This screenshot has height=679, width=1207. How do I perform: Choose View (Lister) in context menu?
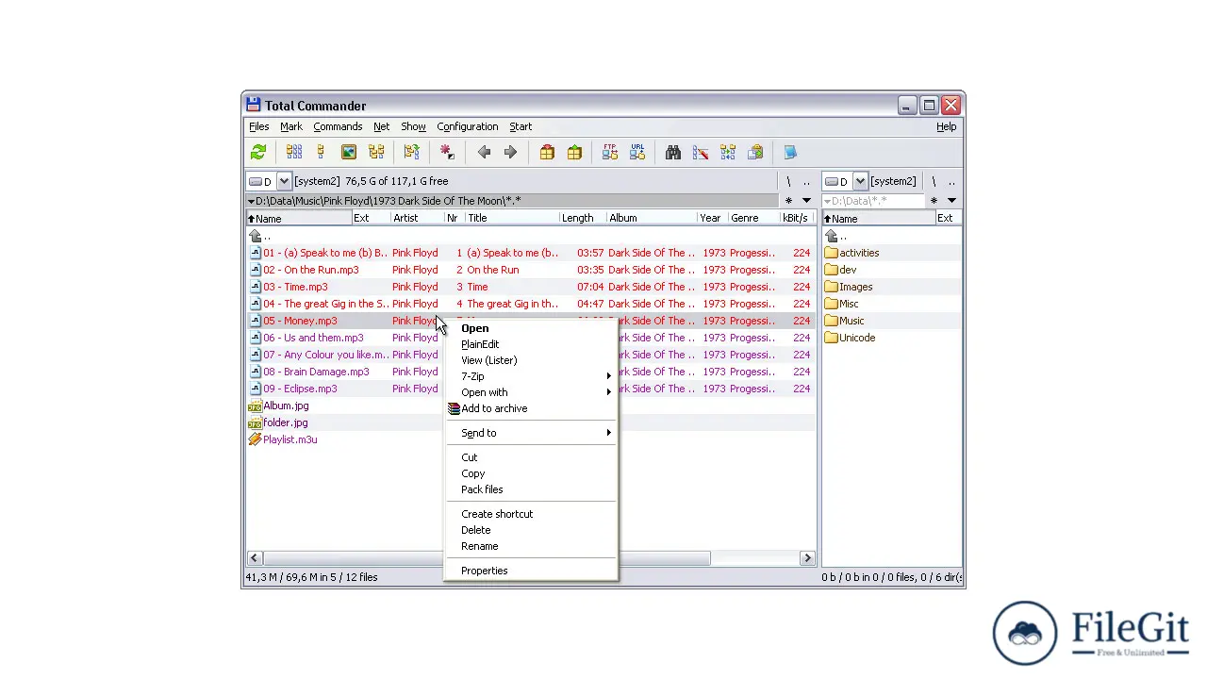[532, 360]
